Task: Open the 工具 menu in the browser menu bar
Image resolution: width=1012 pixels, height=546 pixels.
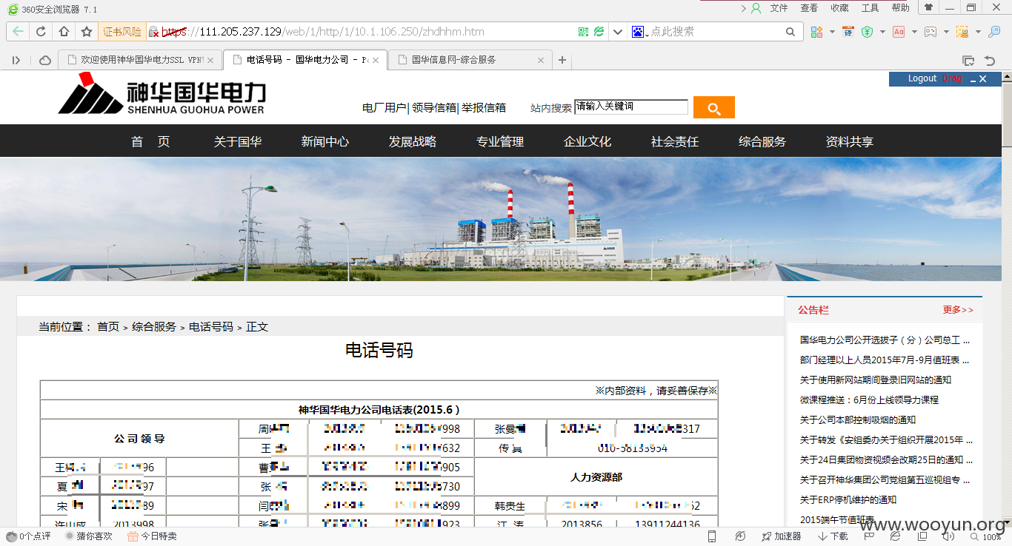Action: 870,8
